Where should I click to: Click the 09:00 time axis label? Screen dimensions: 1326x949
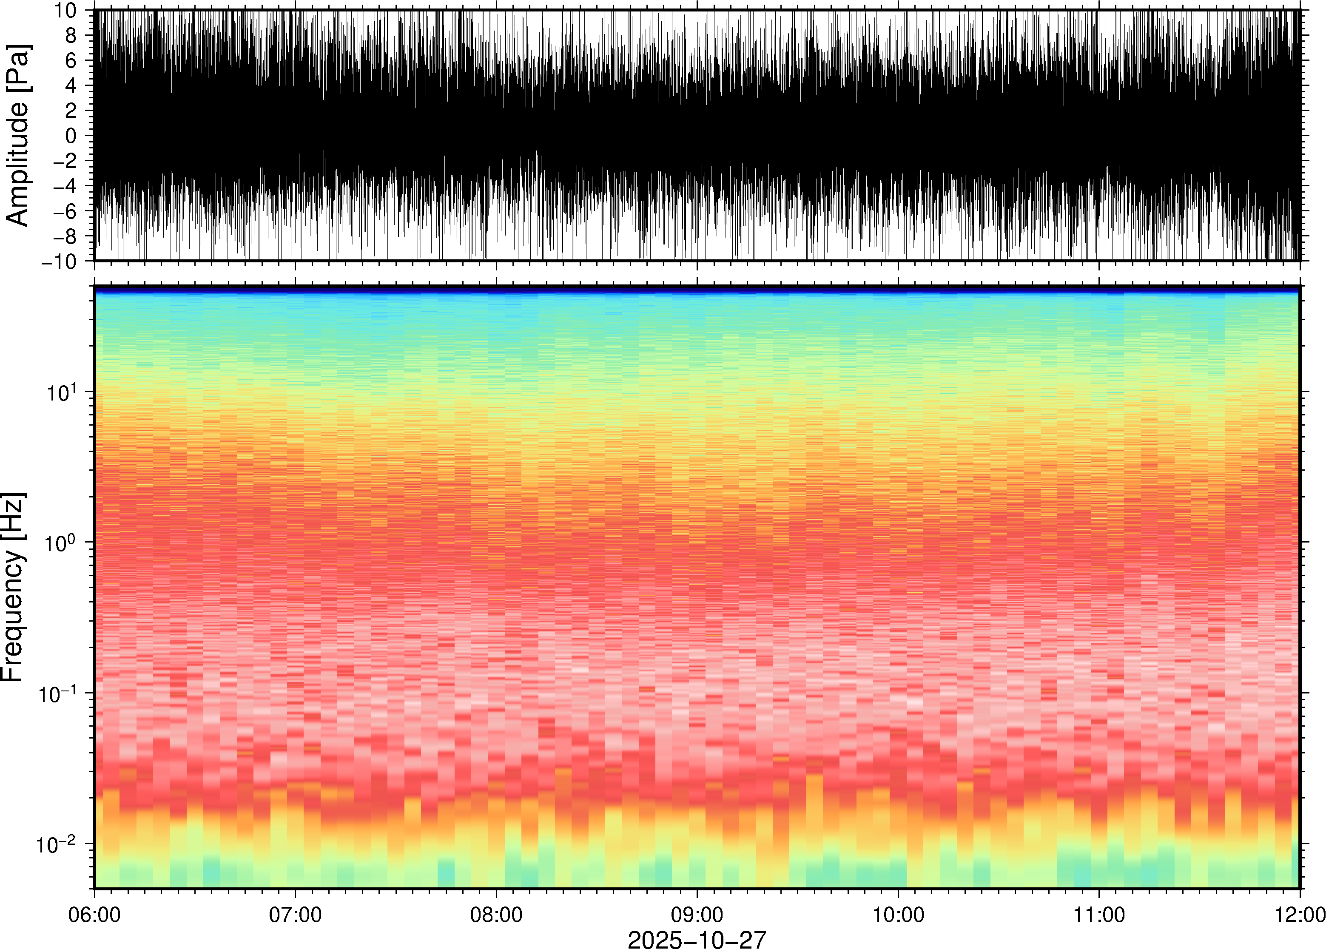tap(697, 915)
